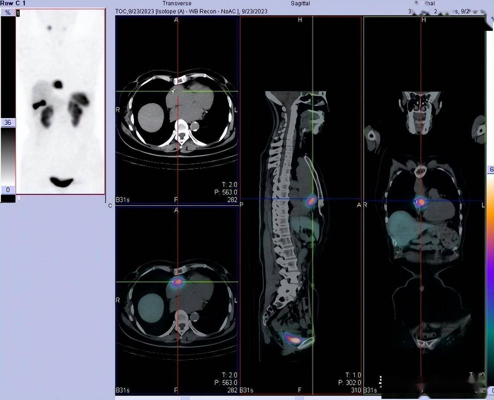Click the crosshair hot spot in sagittal view
The image size is (494, 400).
pos(311,201)
